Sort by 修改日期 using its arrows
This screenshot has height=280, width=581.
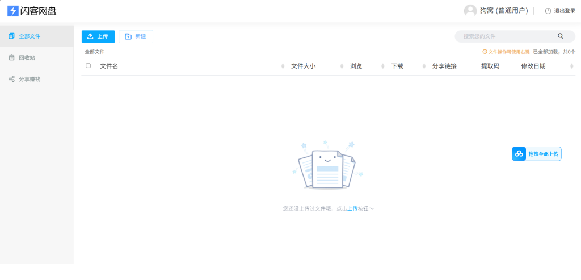[x=572, y=66]
